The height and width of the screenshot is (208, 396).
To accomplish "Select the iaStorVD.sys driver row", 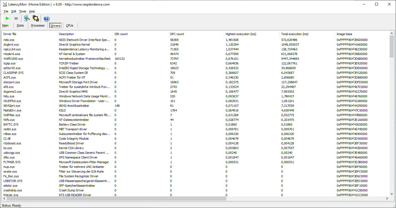I will click(x=196, y=68).
